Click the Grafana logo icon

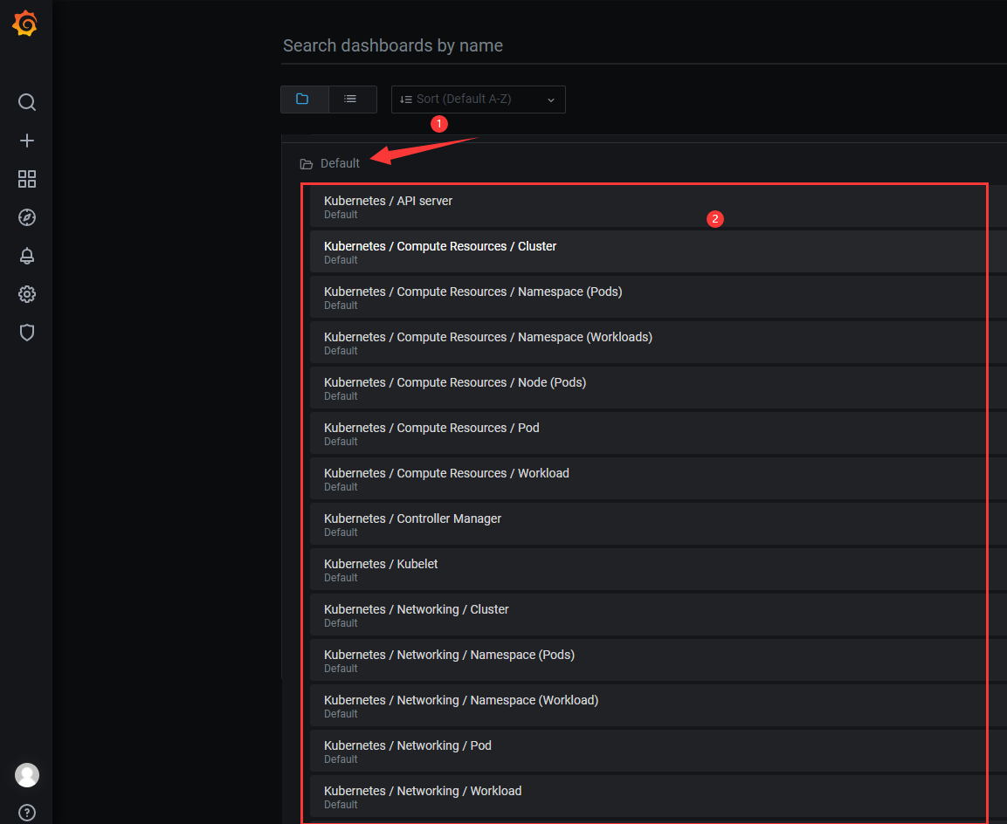pos(25,23)
